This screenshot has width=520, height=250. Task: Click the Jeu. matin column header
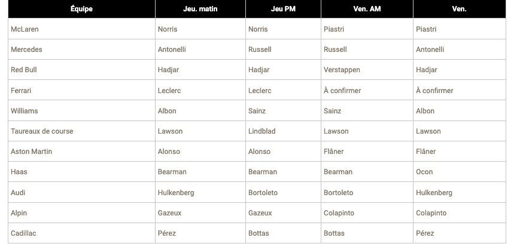coord(200,9)
